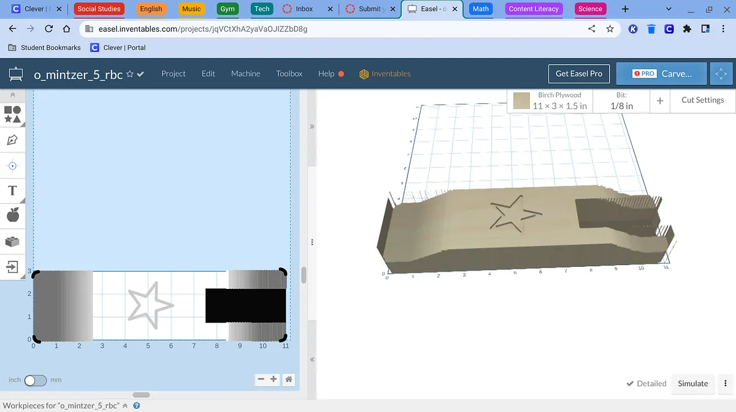The image size is (736, 412).
Task: Click the Birch Plywood material swatch
Action: pyautogui.click(x=521, y=101)
